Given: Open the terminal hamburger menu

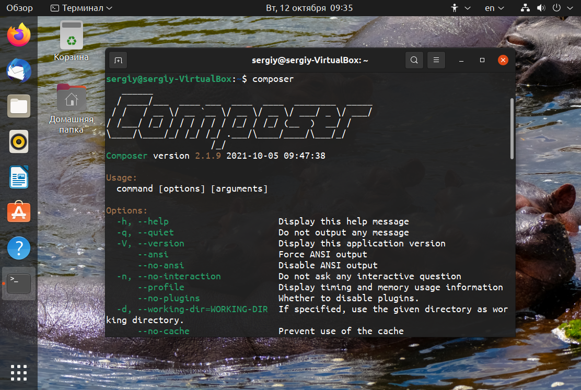Looking at the screenshot, I should tap(436, 60).
